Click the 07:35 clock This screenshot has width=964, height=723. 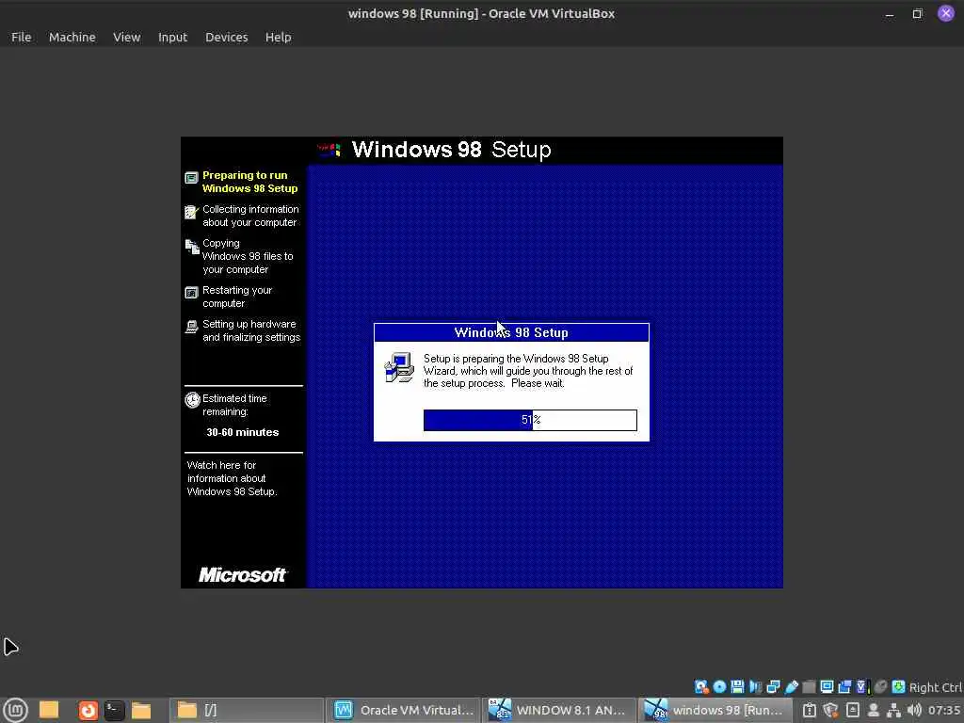(x=944, y=710)
